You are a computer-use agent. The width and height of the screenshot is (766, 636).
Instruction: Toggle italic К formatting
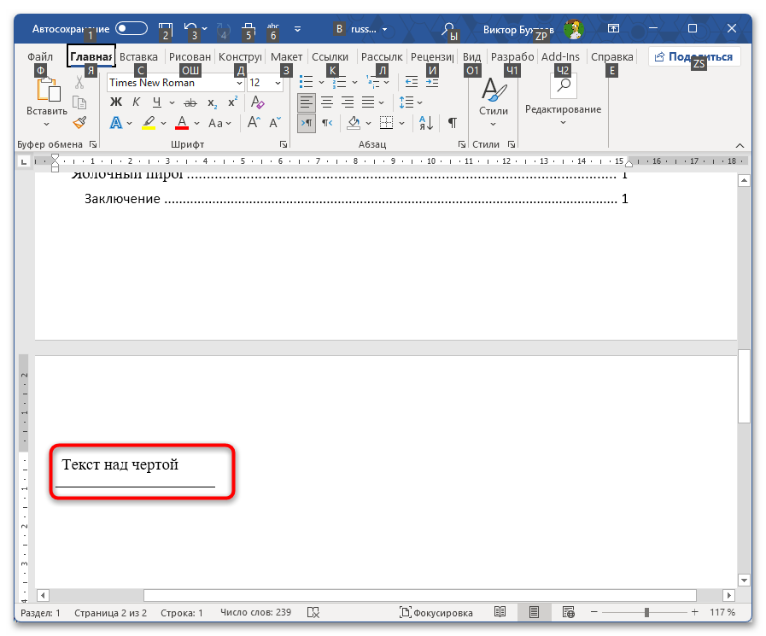[x=137, y=102]
